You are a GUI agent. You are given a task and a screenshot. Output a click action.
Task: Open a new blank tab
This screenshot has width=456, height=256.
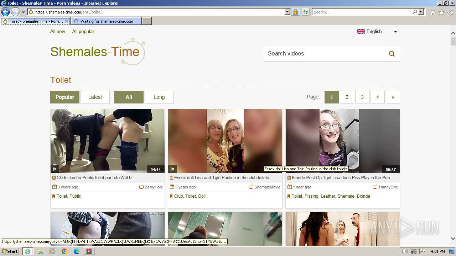click(x=147, y=21)
